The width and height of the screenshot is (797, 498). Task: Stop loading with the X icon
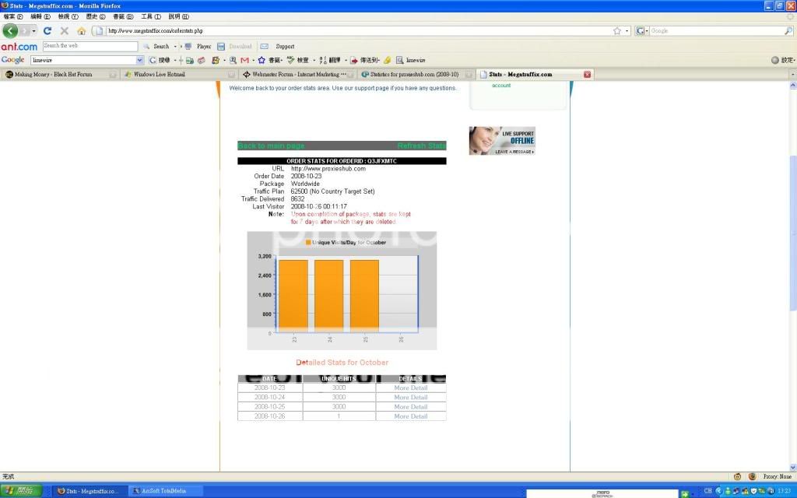point(65,30)
